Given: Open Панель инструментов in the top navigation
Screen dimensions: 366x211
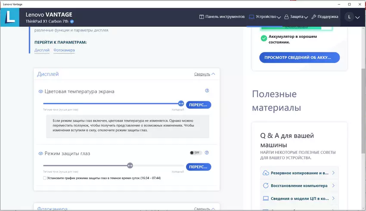Looking at the screenshot, I should [222, 17].
